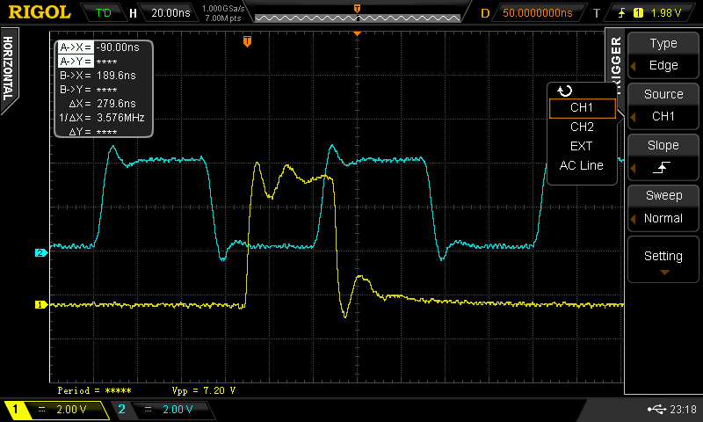Click the 23:18 clock display
Viewport: 703px width, 422px height.
(684, 409)
